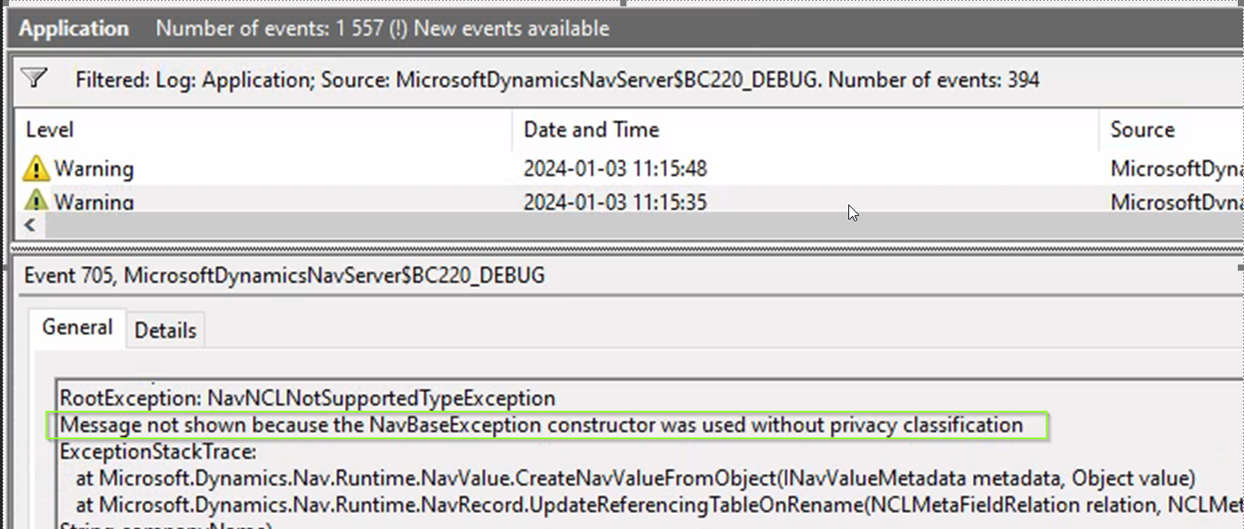
Task: Click the Source cell of the first warning
Action: [1174, 169]
